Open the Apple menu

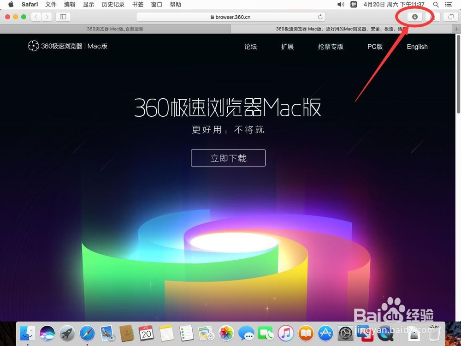pos(11,4)
